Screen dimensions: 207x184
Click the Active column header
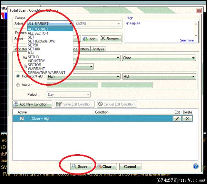click(22, 112)
